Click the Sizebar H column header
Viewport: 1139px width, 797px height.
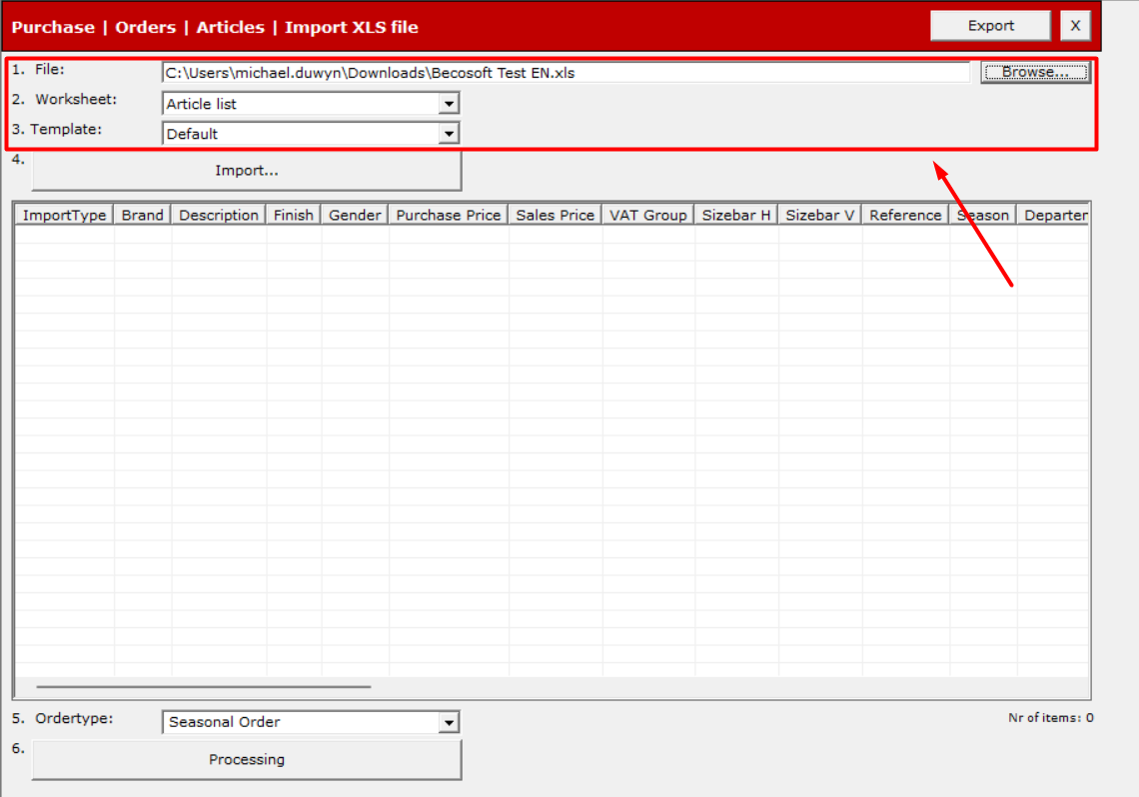click(x=735, y=215)
